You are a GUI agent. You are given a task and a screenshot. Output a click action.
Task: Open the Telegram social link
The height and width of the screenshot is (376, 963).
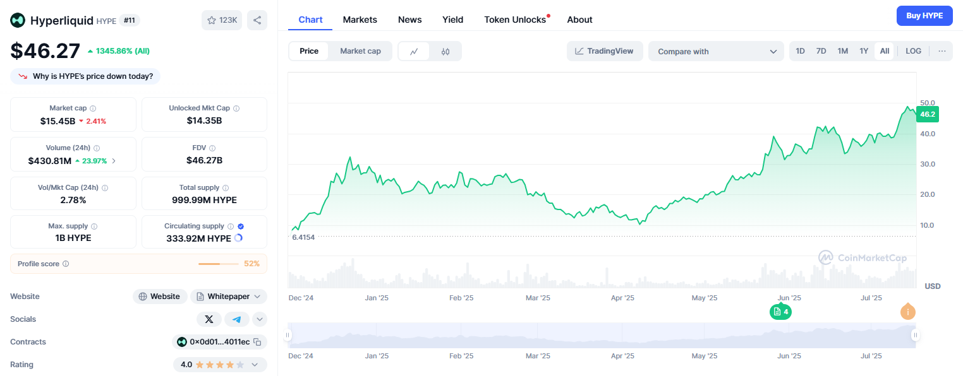point(236,319)
